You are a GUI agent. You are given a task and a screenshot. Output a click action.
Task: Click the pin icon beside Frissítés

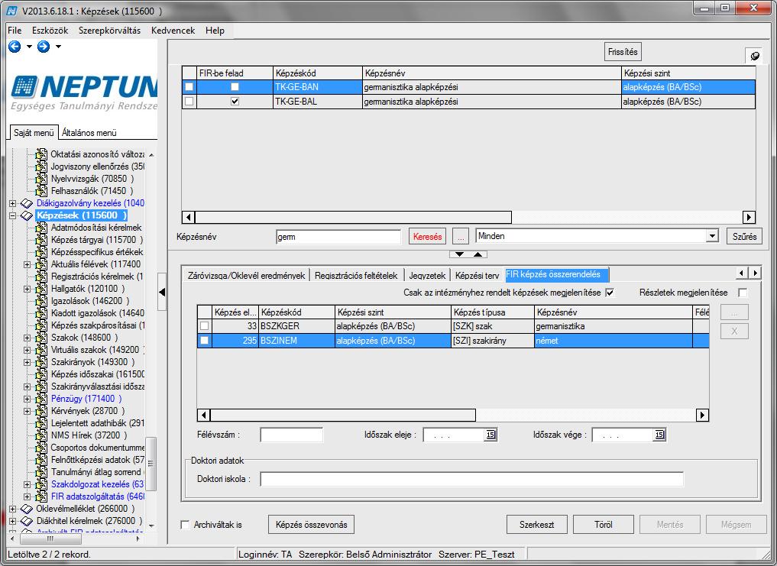[754, 56]
